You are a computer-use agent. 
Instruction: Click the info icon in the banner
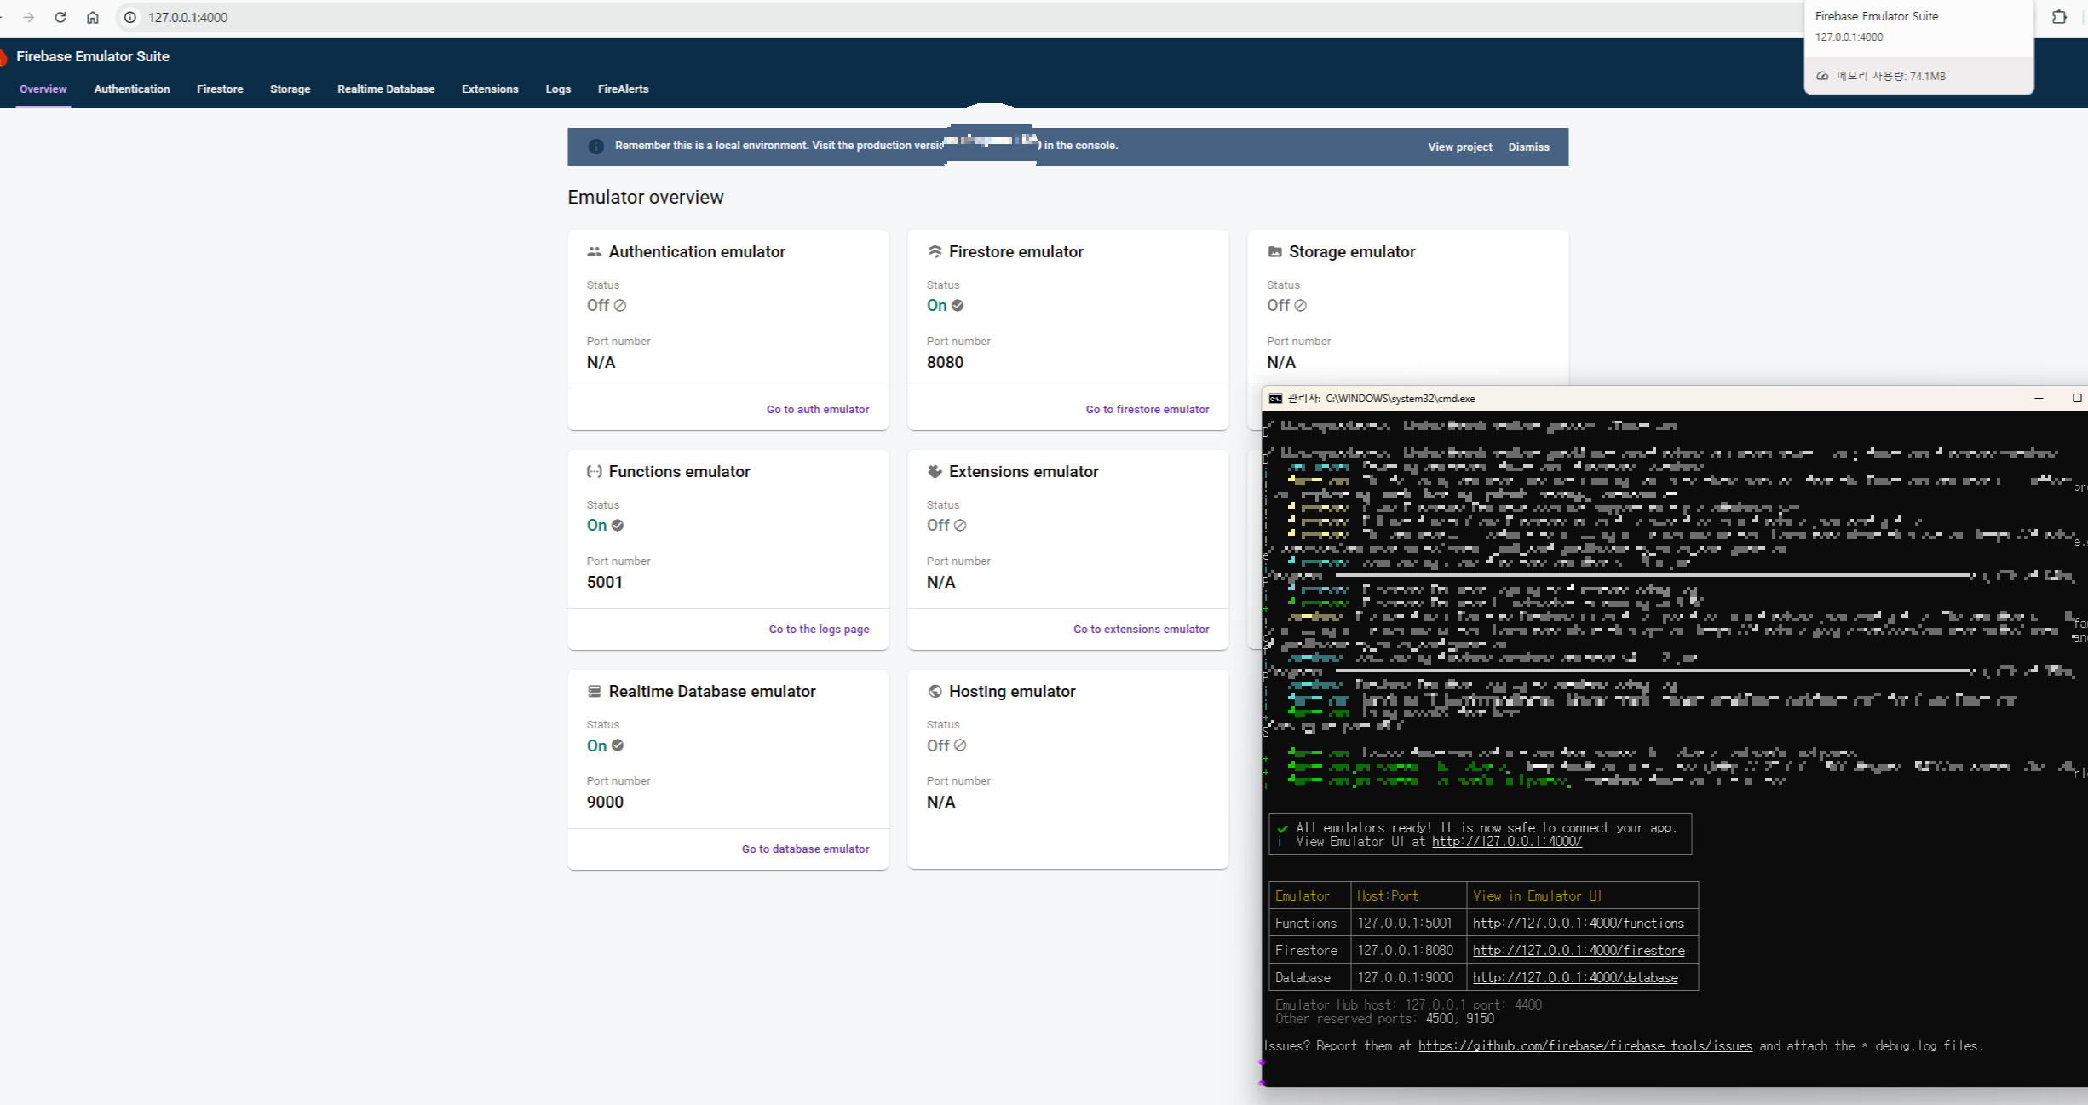tap(595, 147)
